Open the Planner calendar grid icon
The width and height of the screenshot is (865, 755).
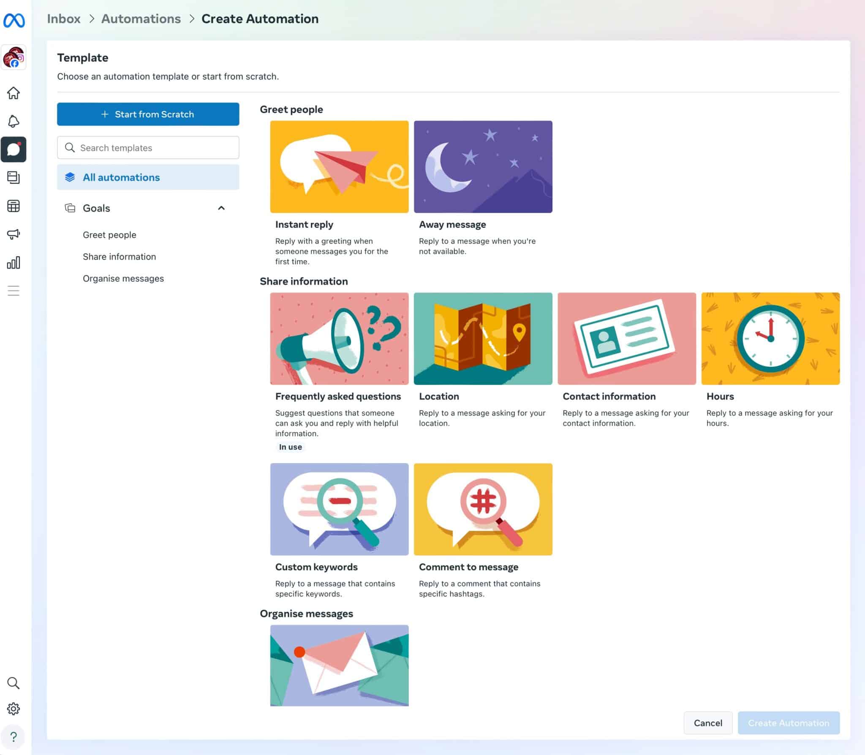coord(14,206)
